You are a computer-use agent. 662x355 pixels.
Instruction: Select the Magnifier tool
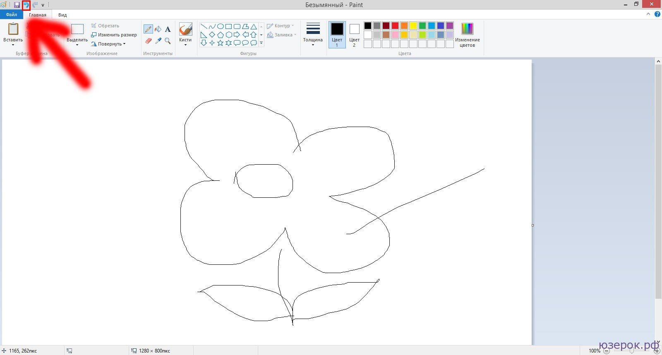pos(168,41)
